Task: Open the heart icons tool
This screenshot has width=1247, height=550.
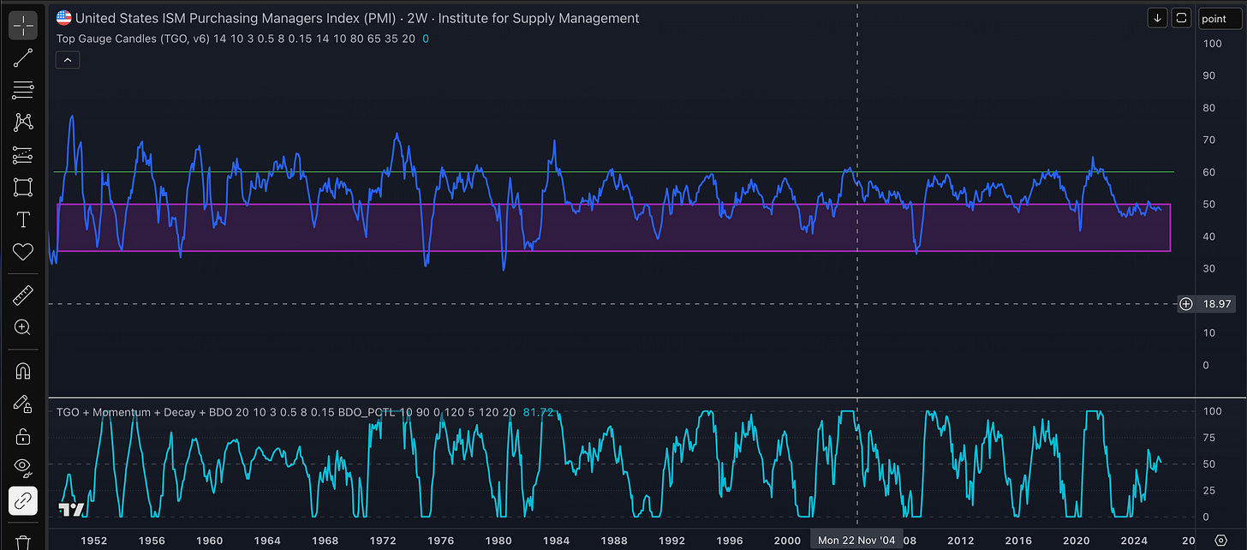Action: (23, 252)
